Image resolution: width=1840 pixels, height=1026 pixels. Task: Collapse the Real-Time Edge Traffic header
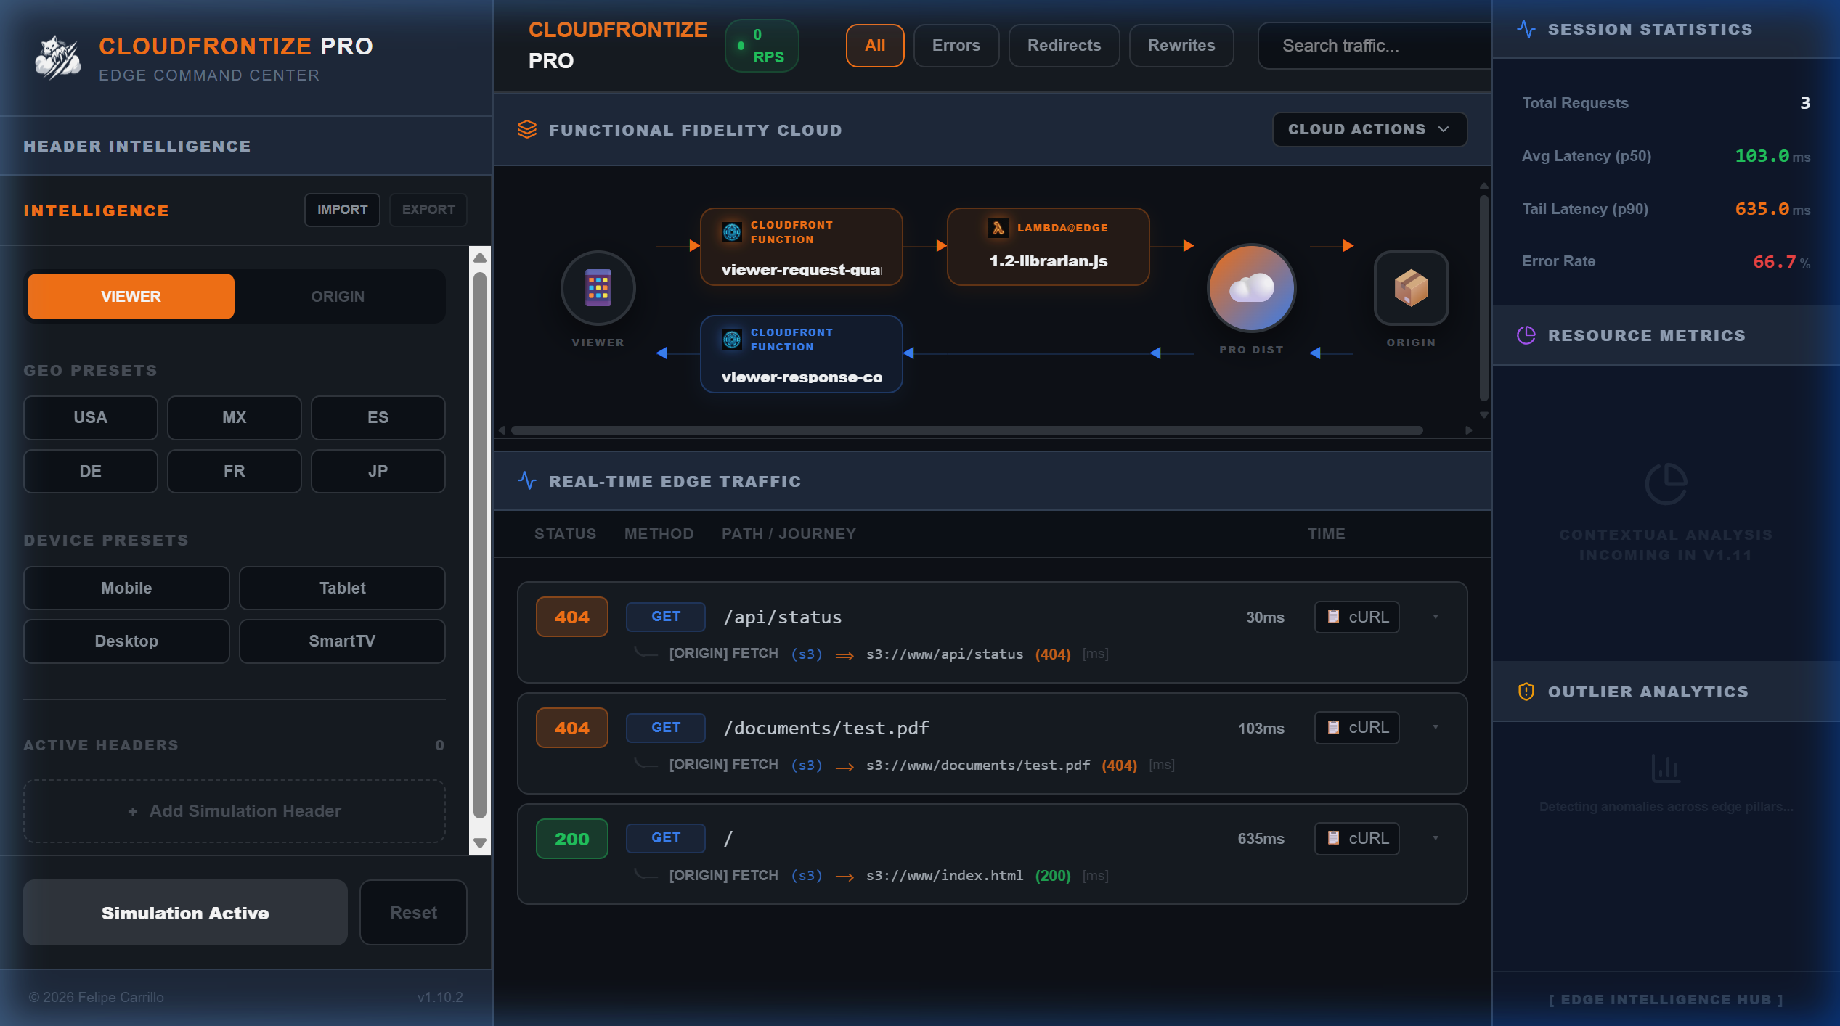pos(993,481)
